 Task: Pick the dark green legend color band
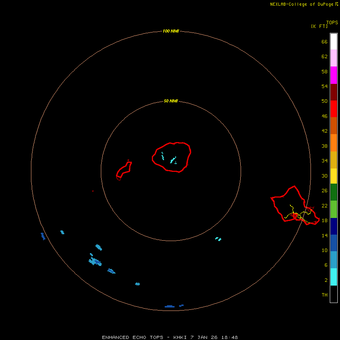click(334, 192)
